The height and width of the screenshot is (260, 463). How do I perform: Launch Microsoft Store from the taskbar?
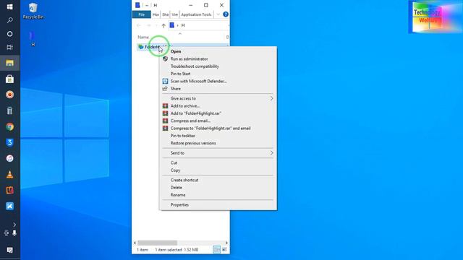point(9,79)
